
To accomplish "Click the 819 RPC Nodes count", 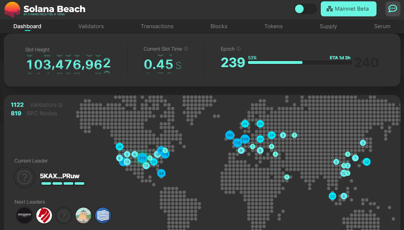I will pyautogui.click(x=16, y=113).
